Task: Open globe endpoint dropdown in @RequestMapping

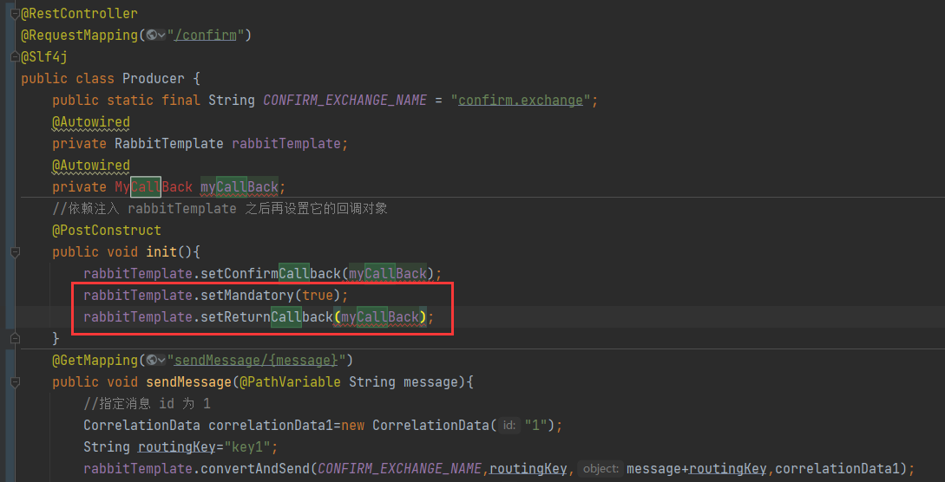Action: tap(155, 36)
